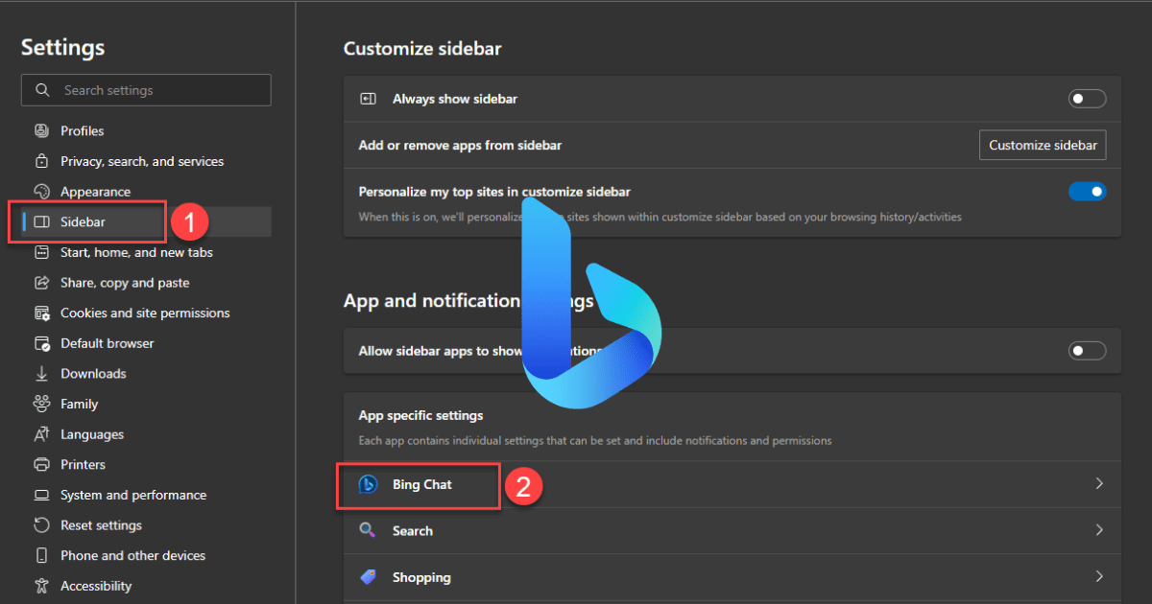Click the Accessibility icon
Screen dimensions: 1152x604
(x=41, y=586)
